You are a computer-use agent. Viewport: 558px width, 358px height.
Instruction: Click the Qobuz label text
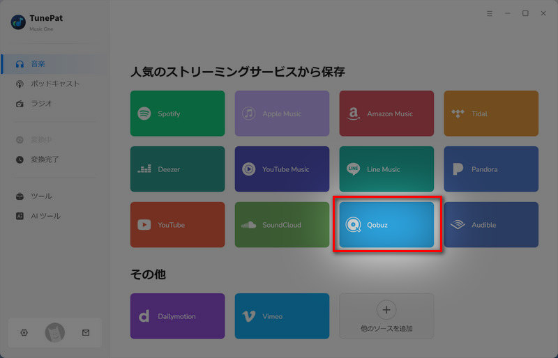(377, 225)
